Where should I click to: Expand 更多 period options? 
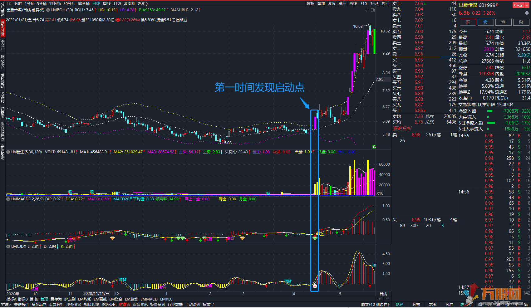tap(142, 4)
